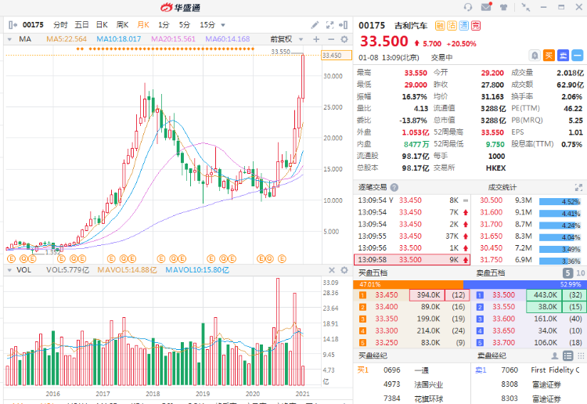Select bid level 1 price 33.450
The width and height of the screenshot is (587, 404).
387,295
